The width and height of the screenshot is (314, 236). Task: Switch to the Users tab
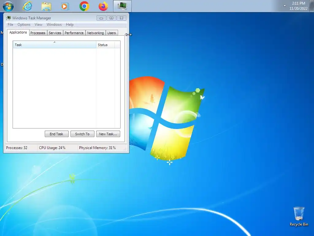point(112,33)
